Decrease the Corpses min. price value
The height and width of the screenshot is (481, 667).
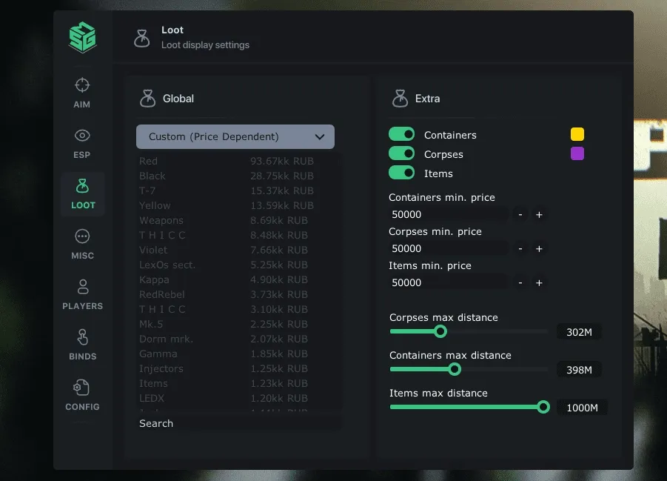pos(520,249)
